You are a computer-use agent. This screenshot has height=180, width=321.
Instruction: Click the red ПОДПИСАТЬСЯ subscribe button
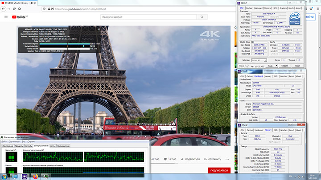pos(219,170)
